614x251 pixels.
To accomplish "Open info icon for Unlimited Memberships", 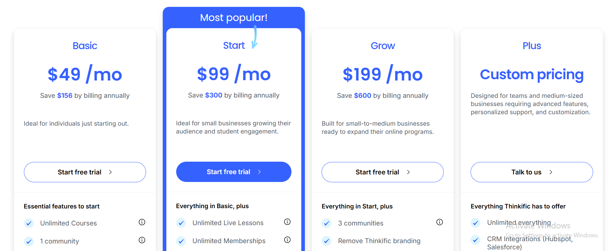I will tap(287, 240).
